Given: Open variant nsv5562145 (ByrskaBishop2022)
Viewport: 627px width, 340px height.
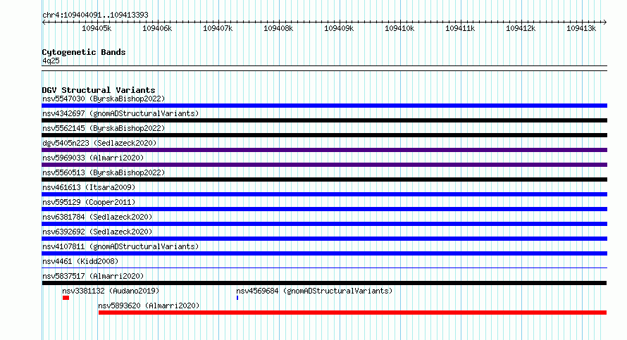Looking at the screenshot, I should (104, 128).
